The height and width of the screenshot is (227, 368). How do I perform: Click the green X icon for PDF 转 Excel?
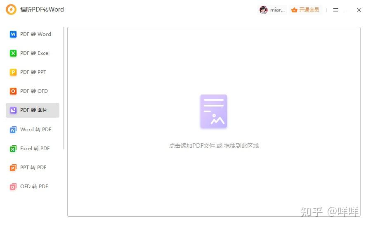13,53
